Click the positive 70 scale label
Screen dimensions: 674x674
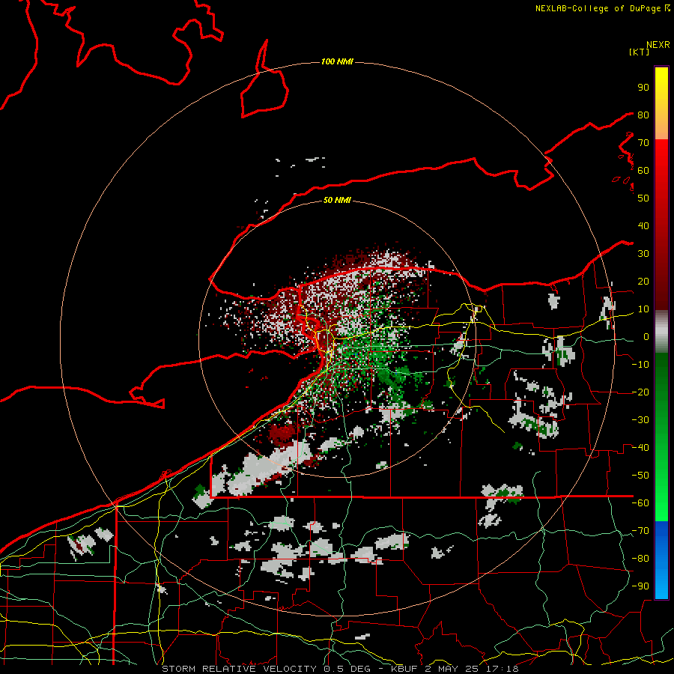tap(643, 143)
